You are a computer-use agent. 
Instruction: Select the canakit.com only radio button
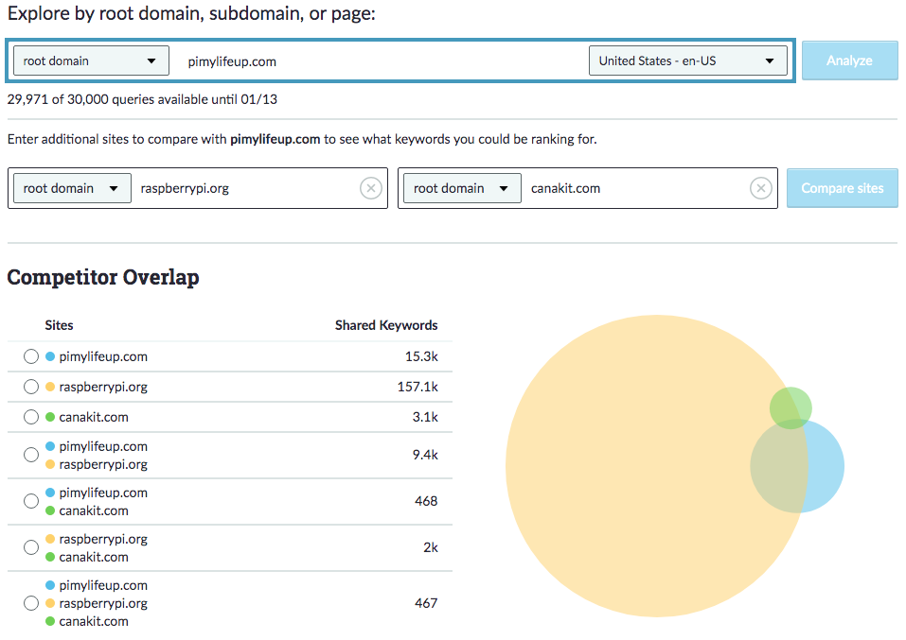point(31,418)
